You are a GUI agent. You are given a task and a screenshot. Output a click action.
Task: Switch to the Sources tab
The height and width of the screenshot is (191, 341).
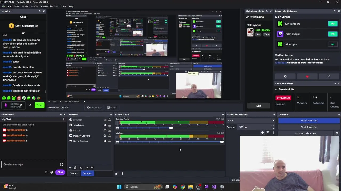87,173
